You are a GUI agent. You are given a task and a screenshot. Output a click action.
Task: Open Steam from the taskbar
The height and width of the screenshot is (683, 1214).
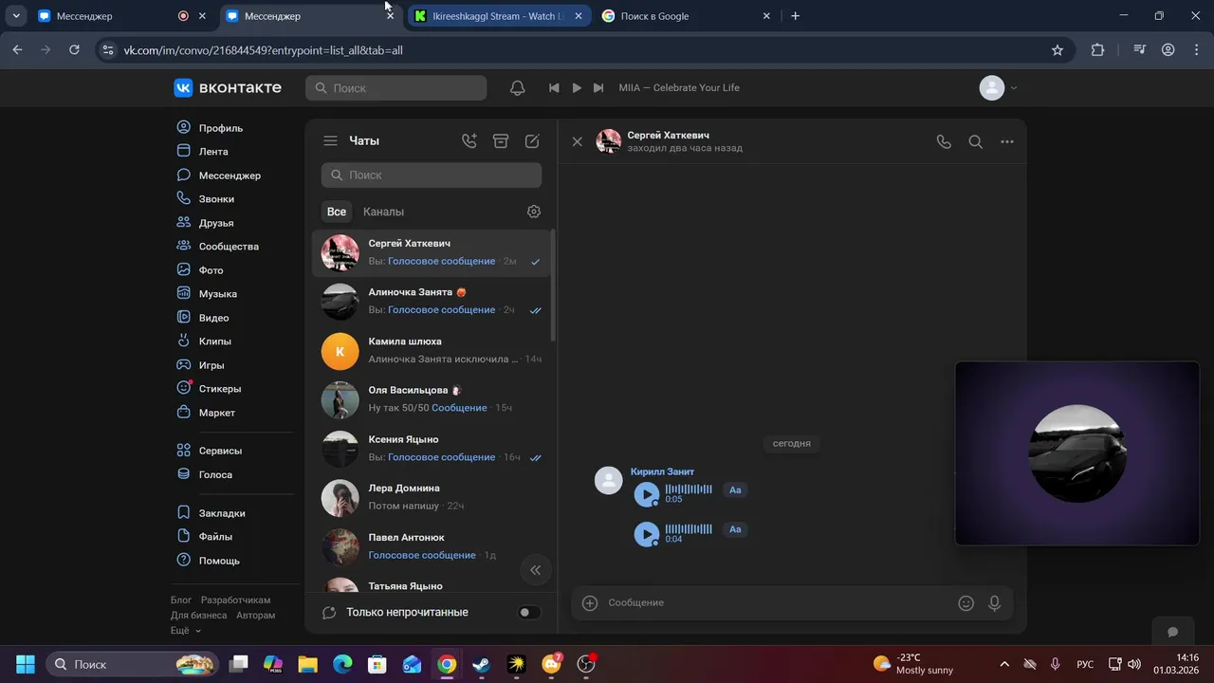click(x=481, y=664)
